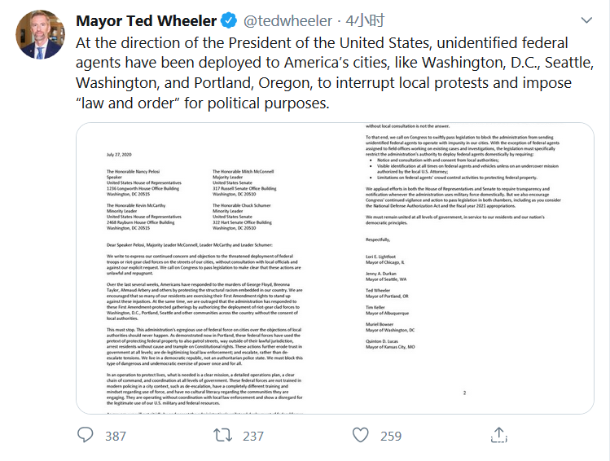The image size is (610, 461).
Task: Click the reply speech bubble icon
Action: (85, 436)
